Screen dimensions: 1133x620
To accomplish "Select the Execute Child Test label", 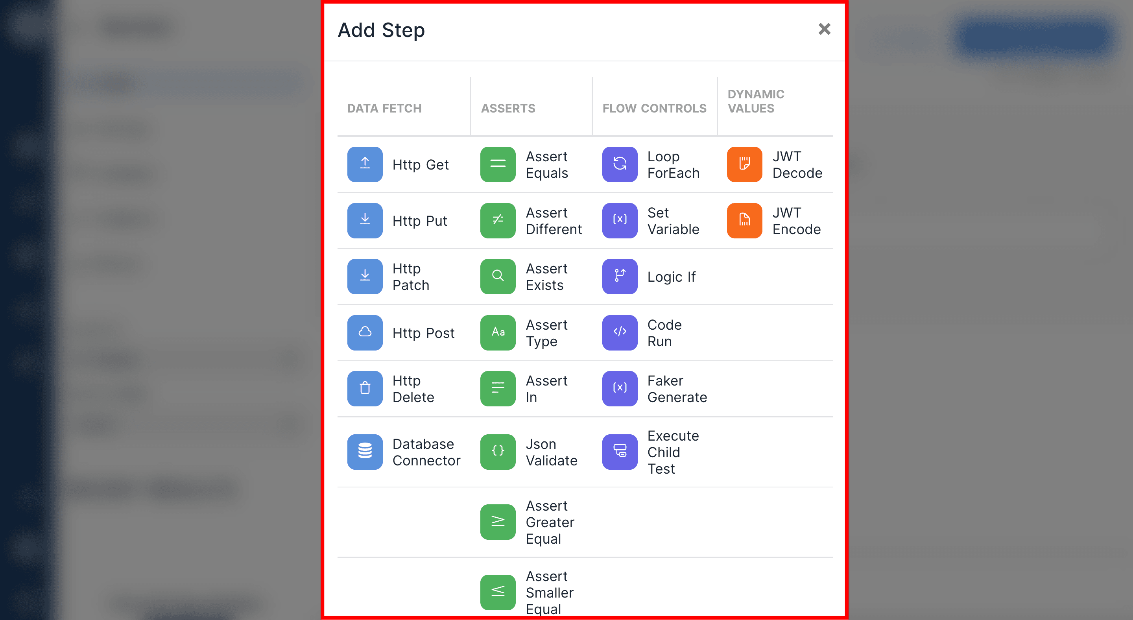I will click(674, 452).
